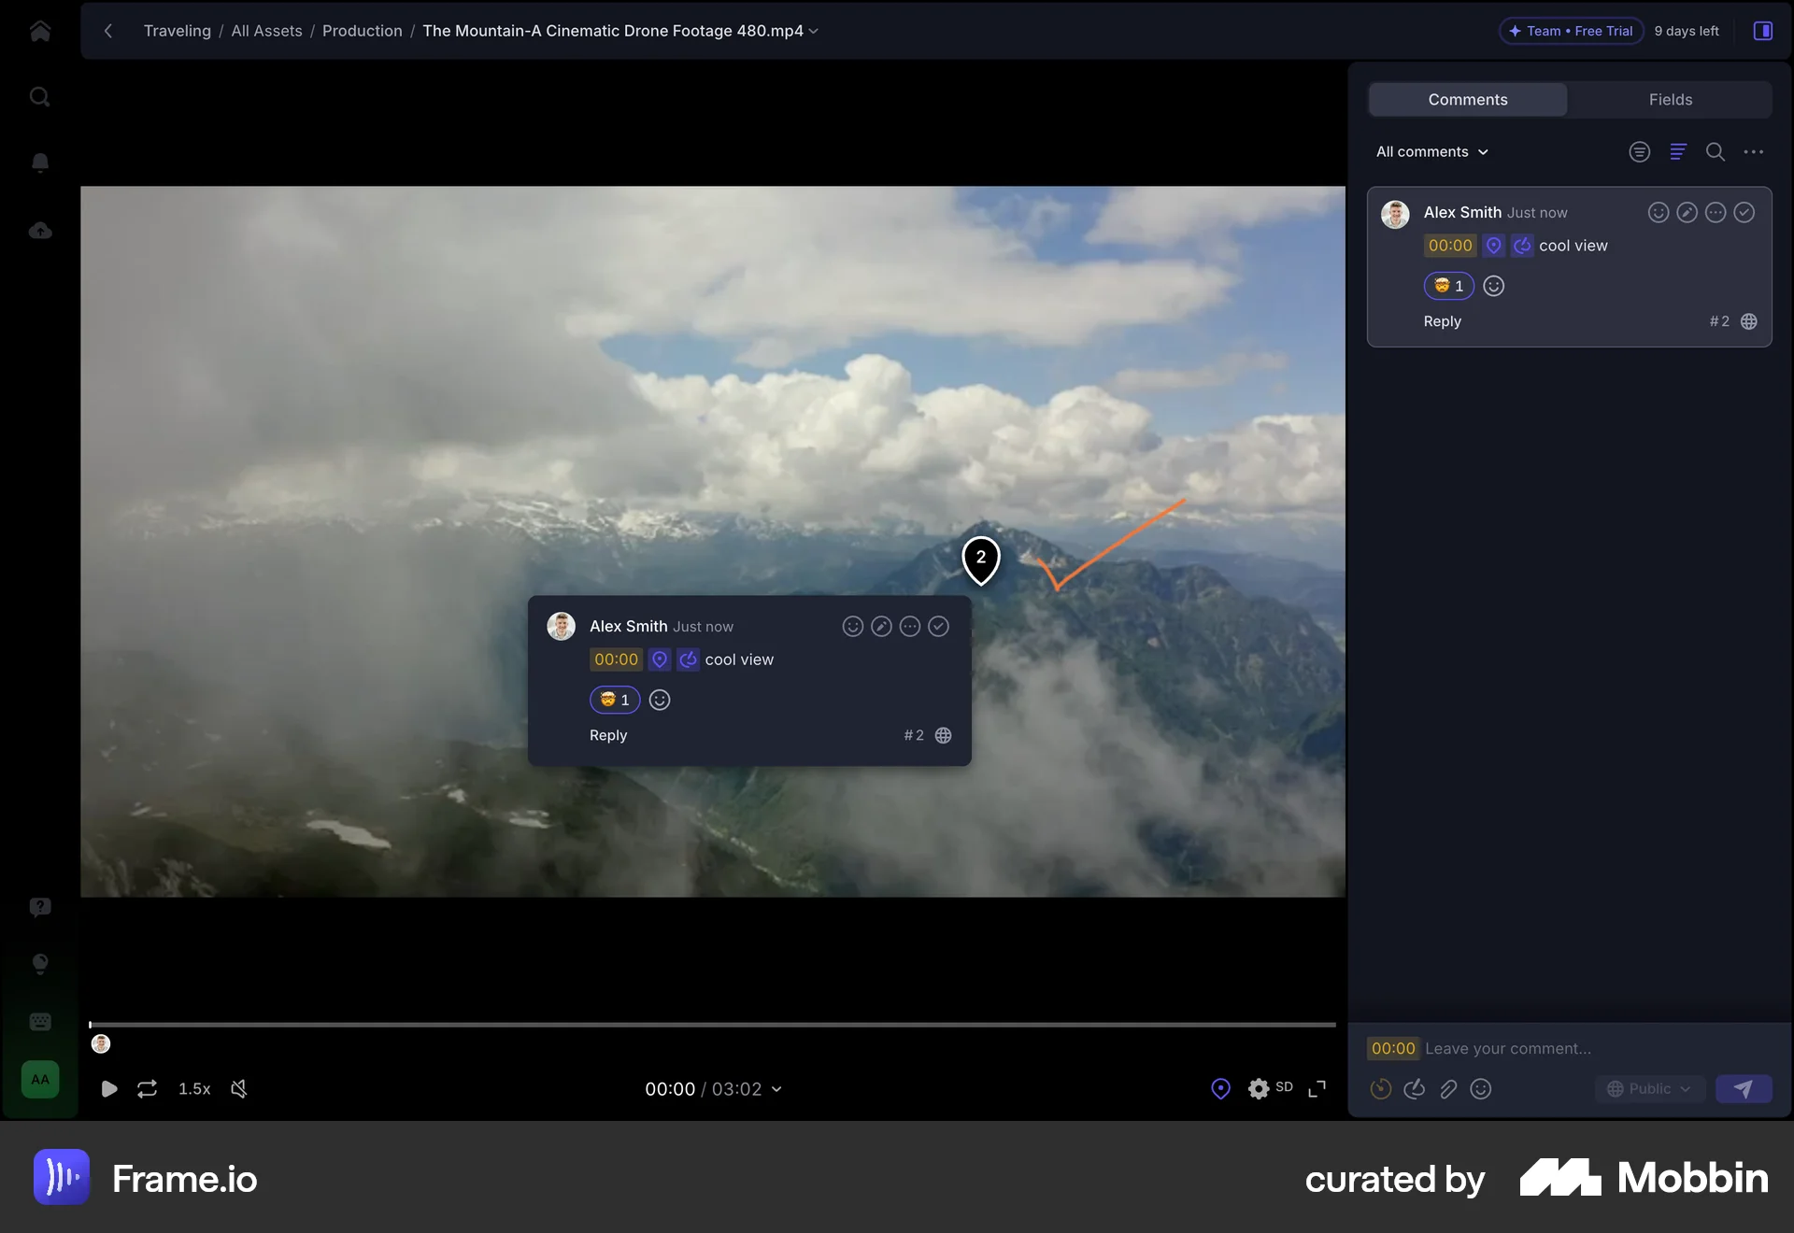Viewport: 1794px width, 1233px height.
Task: Attach a file to your new comment
Action: [1447, 1088]
